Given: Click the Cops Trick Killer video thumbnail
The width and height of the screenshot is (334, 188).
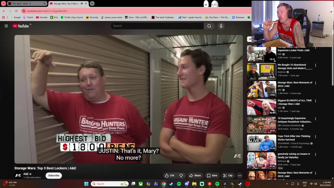Looking at the screenshot, I should pos(261,143).
